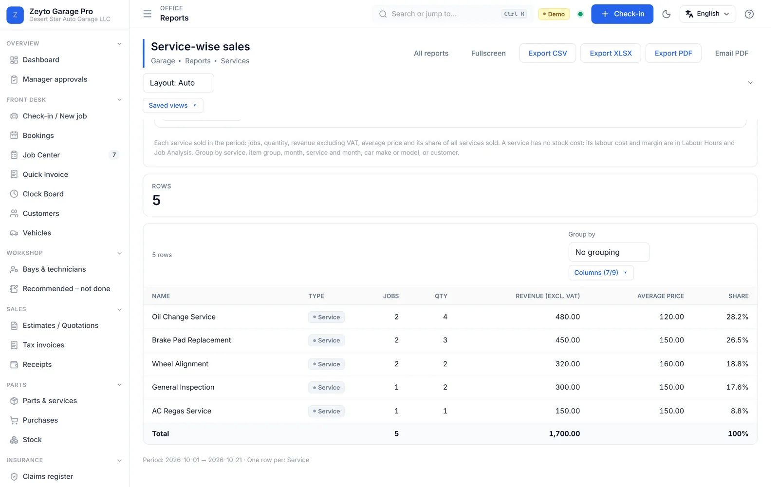
Task: Click the Receipts icon
Action: pos(14,364)
